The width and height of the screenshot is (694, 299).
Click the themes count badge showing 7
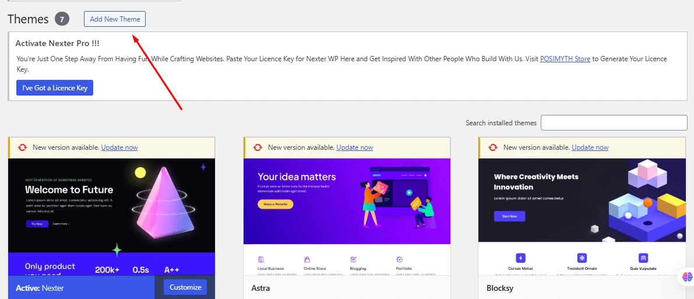click(x=62, y=19)
